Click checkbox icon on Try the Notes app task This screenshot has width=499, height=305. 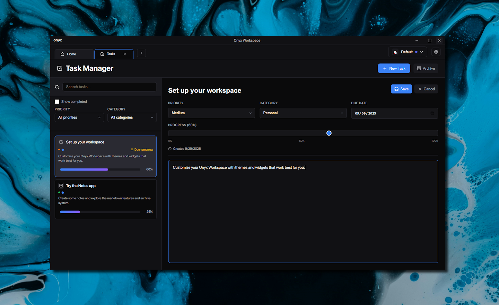(61, 186)
